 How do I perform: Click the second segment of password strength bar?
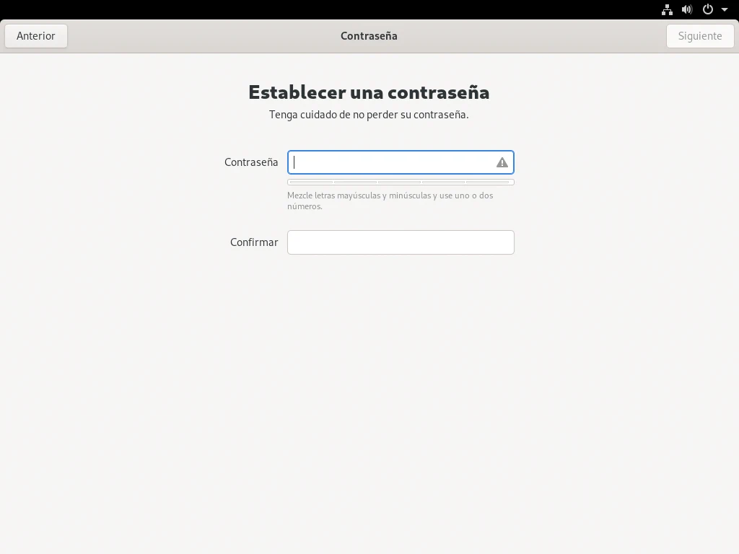click(355, 183)
